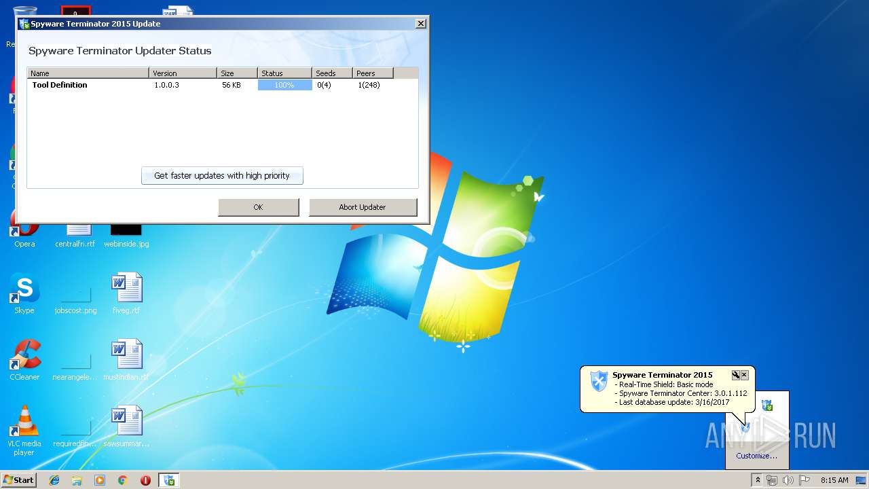Click the shield icon in the balloon tip

pos(598,381)
